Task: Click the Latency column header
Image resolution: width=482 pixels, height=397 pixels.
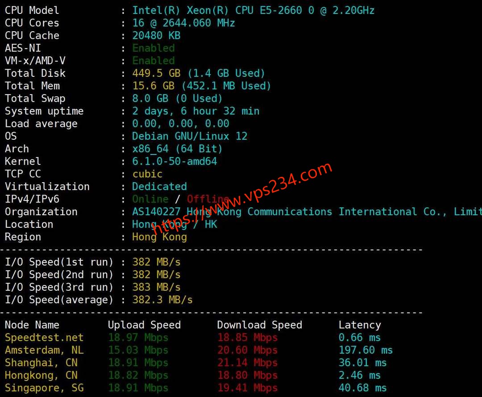Action: tap(360, 325)
